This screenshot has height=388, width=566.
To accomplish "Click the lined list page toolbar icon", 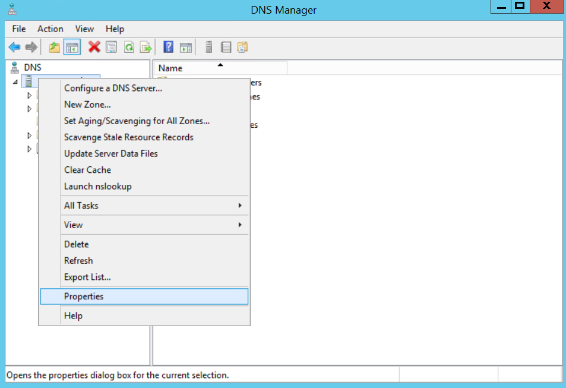I will tap(226, 47).
